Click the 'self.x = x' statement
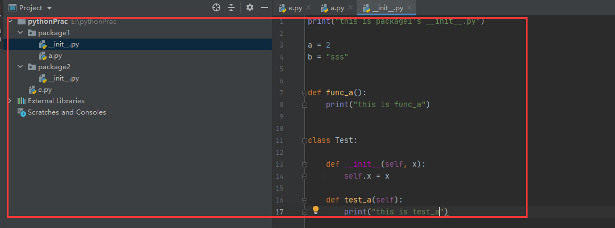This screenshot has height=228, width=615. point(367,176)
